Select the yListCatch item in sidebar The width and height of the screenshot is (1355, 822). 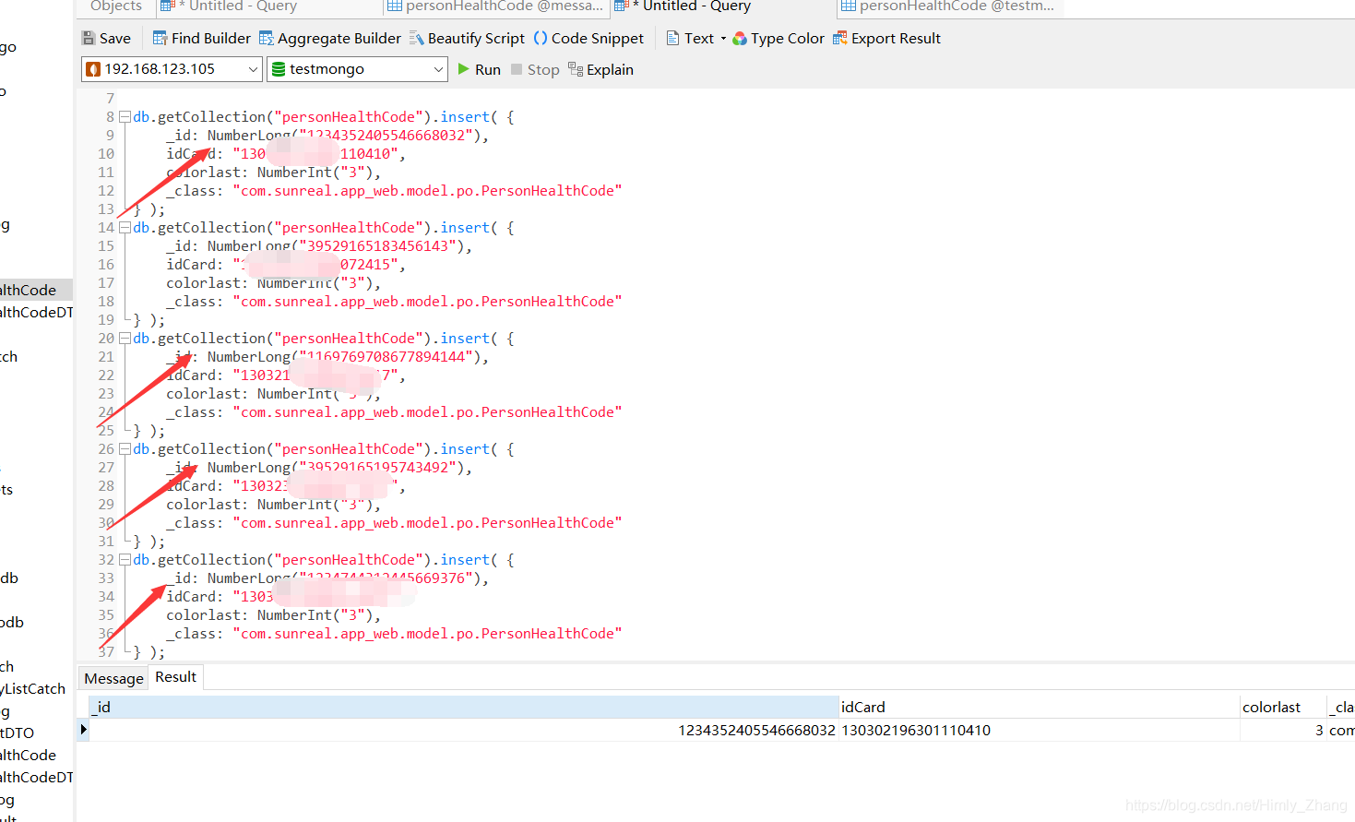[33, 689]
